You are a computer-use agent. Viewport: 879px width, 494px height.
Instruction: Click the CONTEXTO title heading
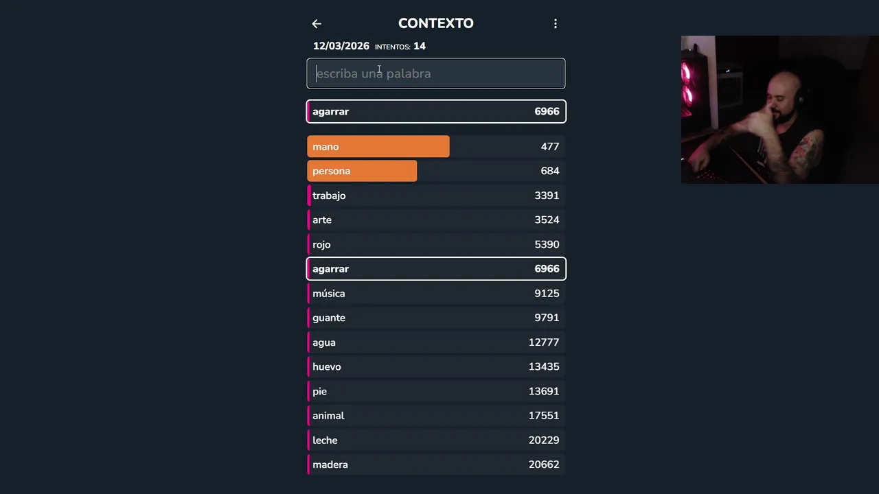(x=436, y=23)
